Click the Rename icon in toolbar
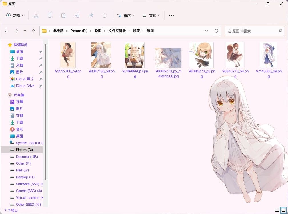 point(77,16)
